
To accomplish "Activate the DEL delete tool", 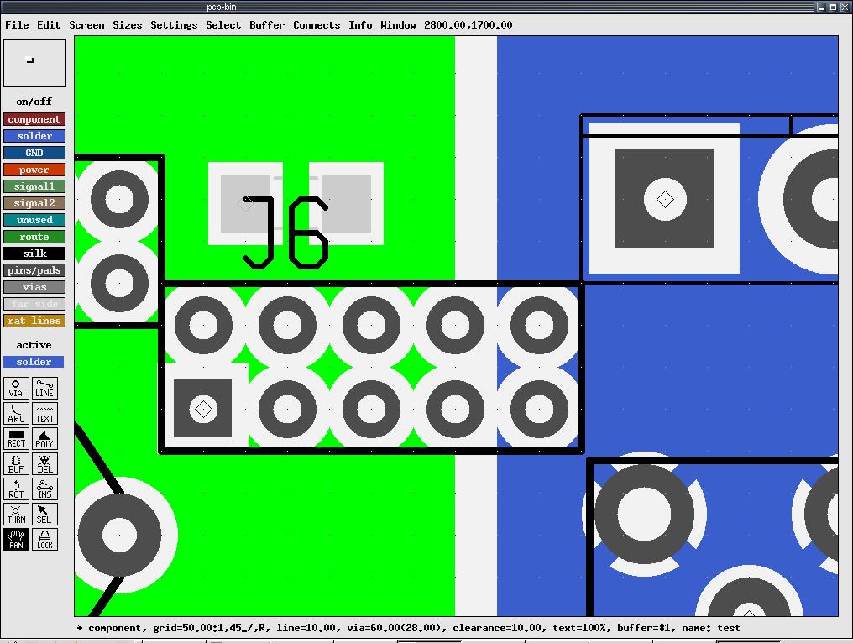I will pyautogui.click(x=44, y=463).
